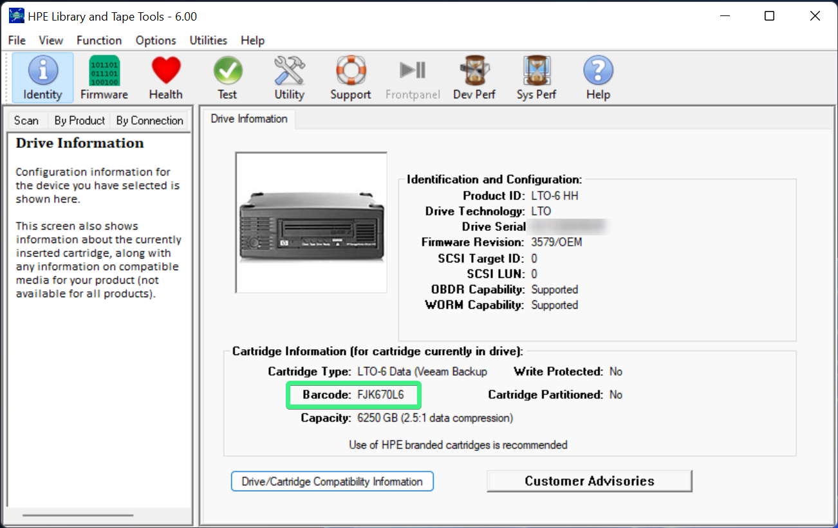838x528 pixels.
Task: Click the HPE branded cartridges recommendation text
Action: pyautogui.click(x=458, y=444)
